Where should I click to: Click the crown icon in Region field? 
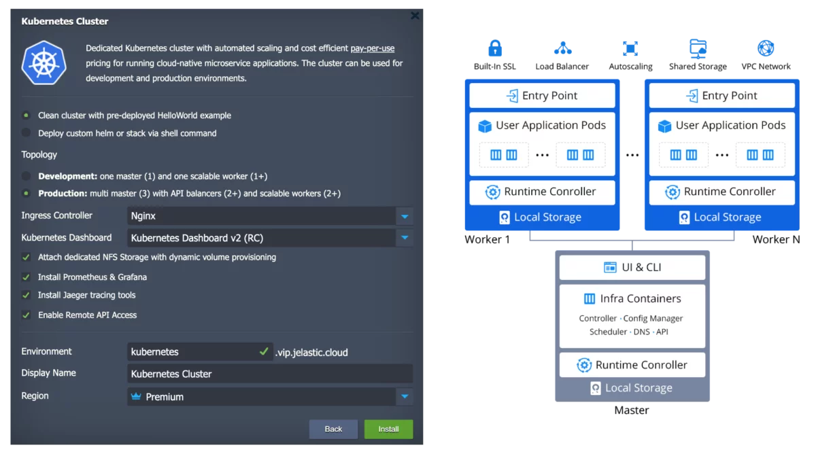point(137,396)
